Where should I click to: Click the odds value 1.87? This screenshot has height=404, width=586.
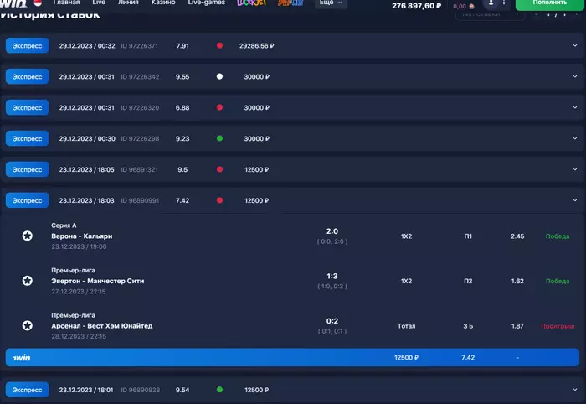click(x=517, y=326)
